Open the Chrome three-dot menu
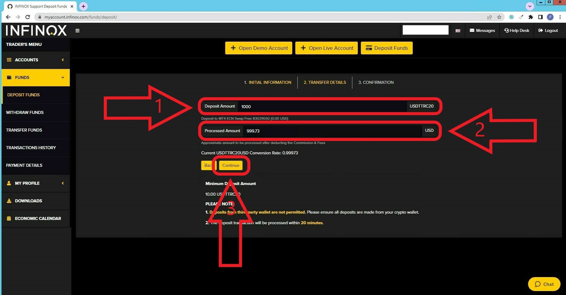The width and height of the screenshot is (566, 295). [560, 17]
